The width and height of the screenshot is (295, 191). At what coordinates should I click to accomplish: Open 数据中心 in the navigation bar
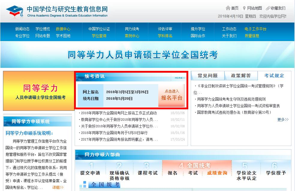(x=63, y=29)
